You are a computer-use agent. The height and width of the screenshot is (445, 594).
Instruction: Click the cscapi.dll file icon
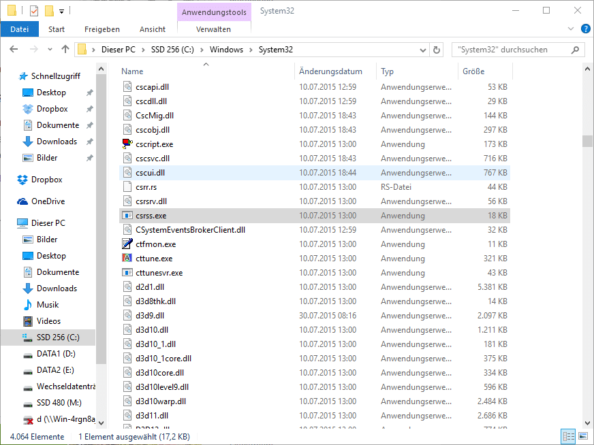pos(127,86)
